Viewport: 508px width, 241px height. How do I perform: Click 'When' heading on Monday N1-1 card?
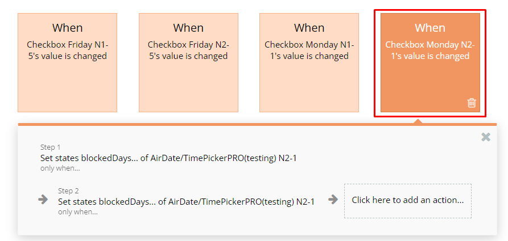click(309, 28)
